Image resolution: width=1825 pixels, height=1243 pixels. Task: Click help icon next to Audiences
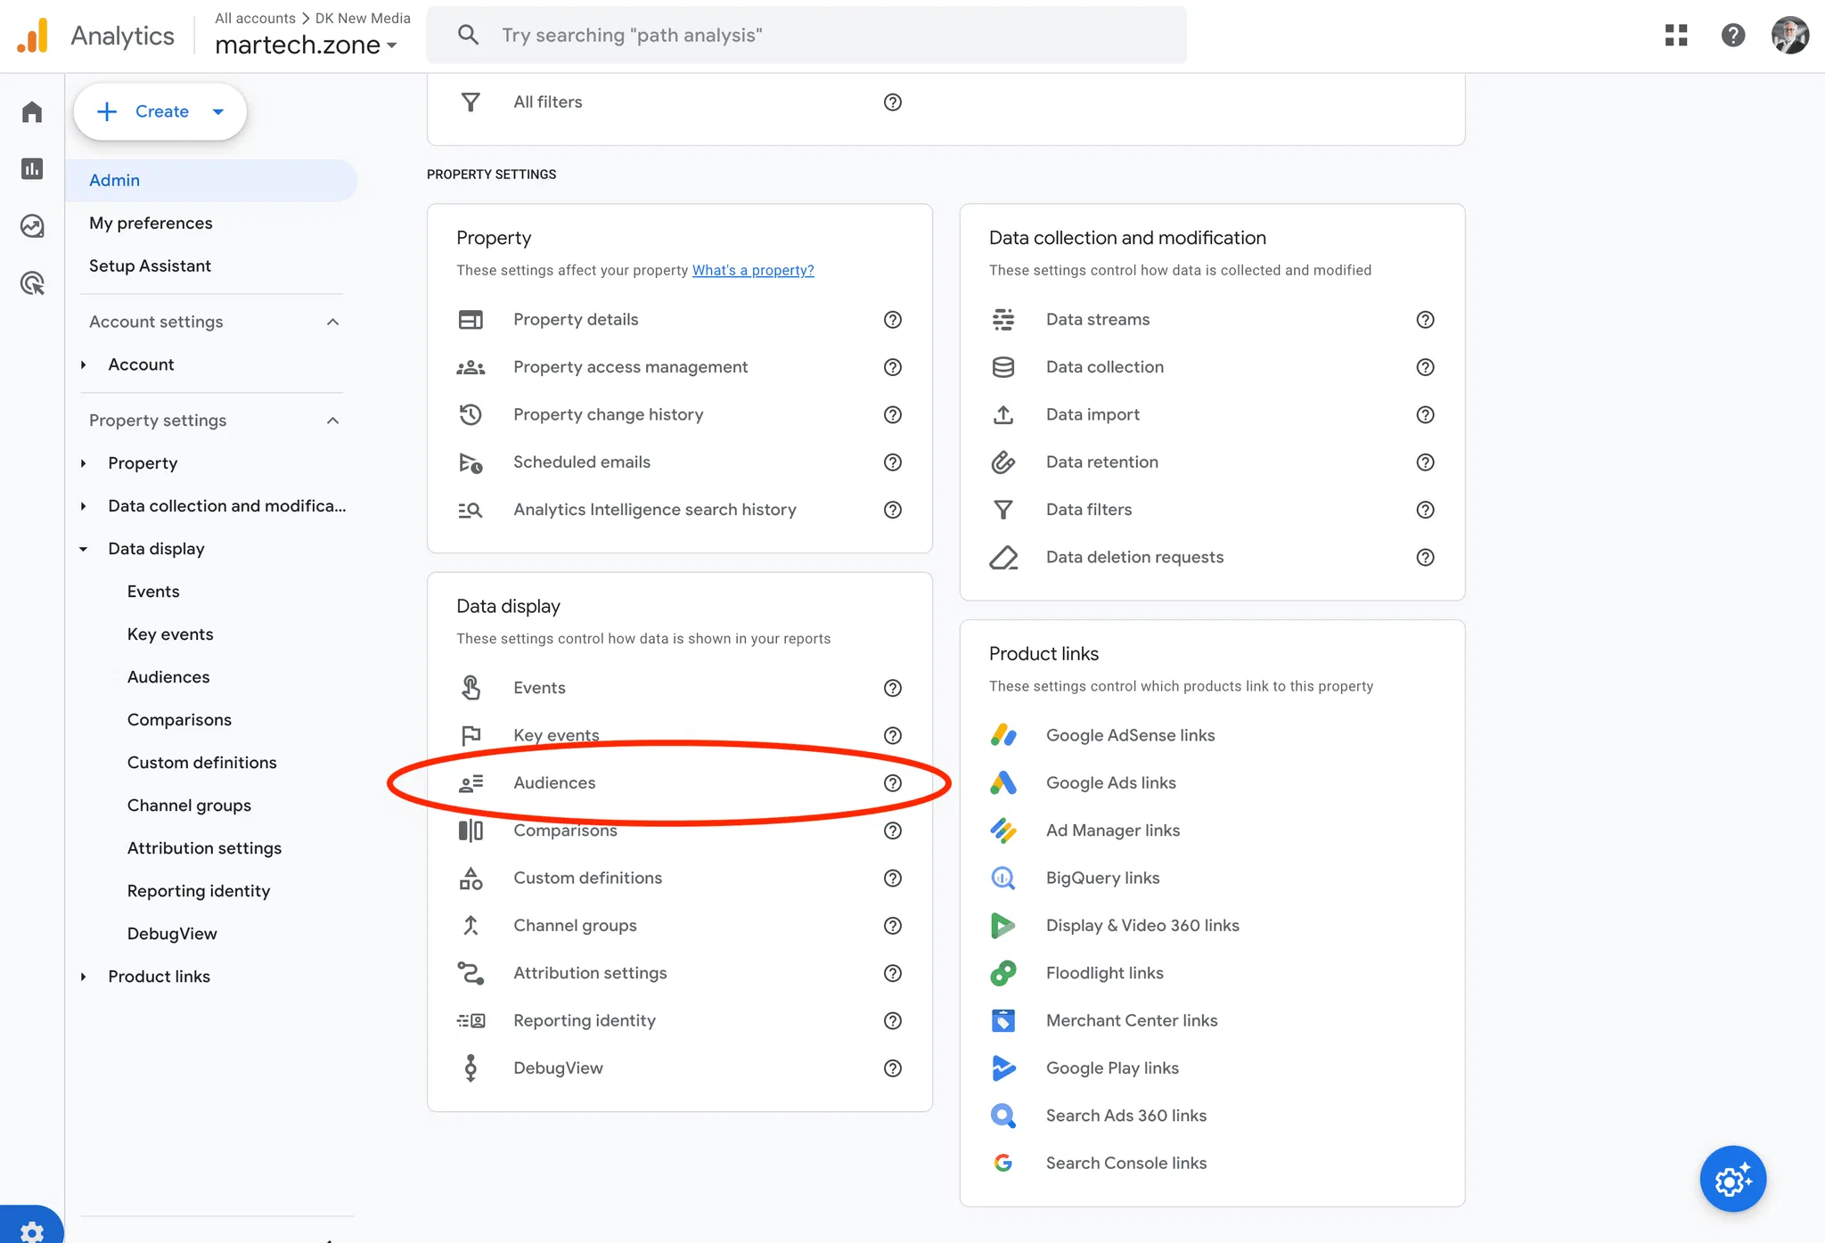(892, 783)
